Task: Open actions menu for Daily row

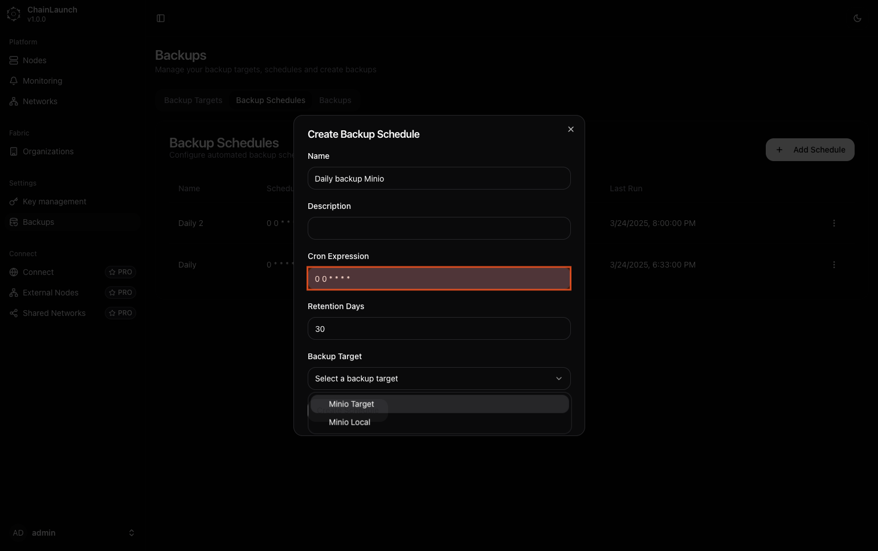Action: [834, 265]
